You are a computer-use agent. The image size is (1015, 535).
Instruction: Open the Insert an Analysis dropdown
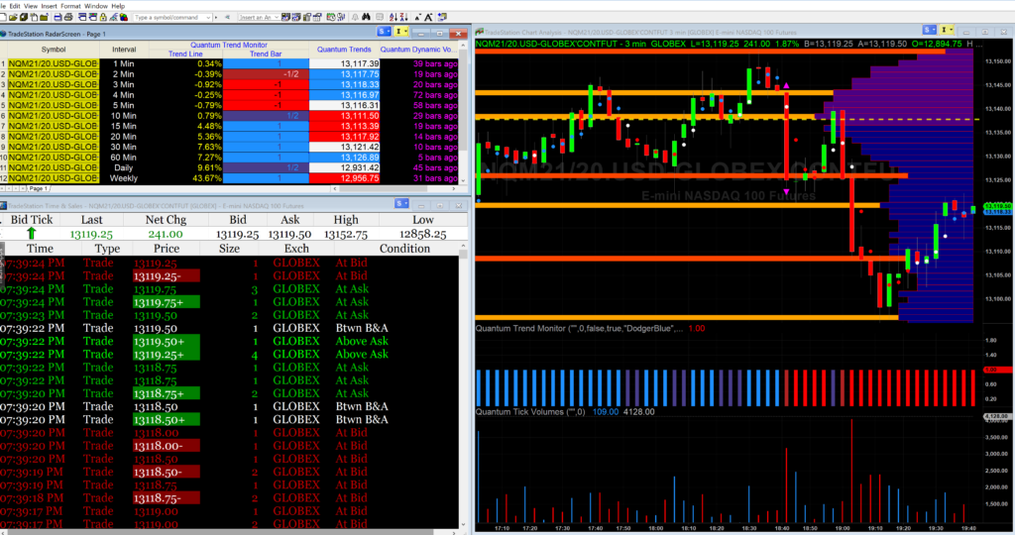277,18
